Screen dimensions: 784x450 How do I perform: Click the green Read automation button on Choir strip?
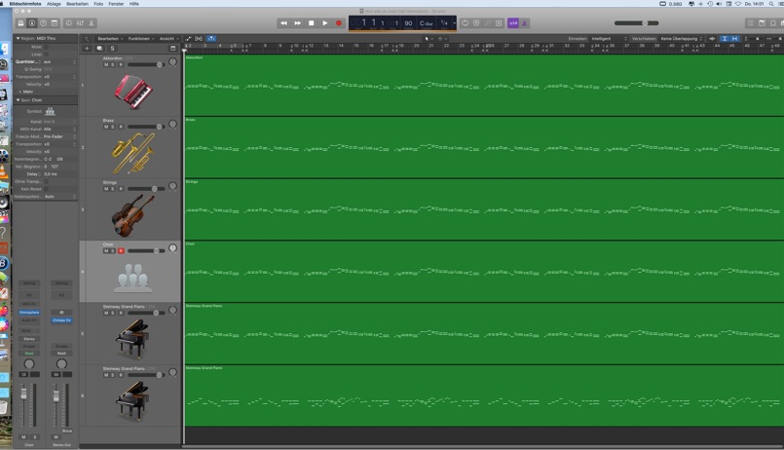[29, 353]
